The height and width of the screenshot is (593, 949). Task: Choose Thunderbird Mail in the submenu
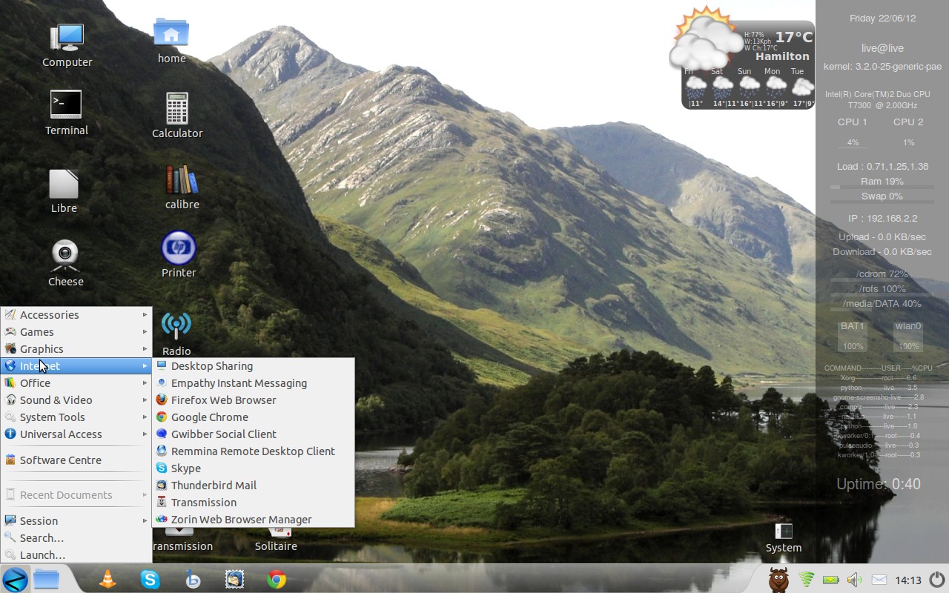214,486
